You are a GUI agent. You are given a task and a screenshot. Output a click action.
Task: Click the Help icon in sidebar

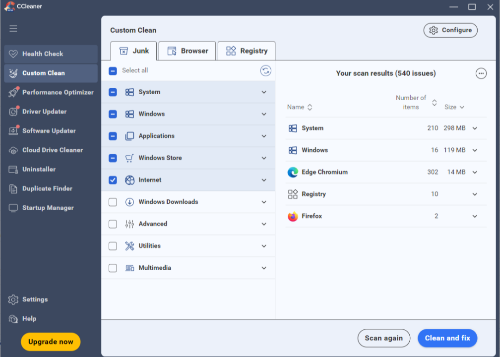click(13, 319)
